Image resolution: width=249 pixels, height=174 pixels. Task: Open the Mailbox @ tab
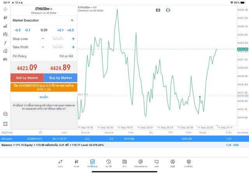tap(140, 163)
